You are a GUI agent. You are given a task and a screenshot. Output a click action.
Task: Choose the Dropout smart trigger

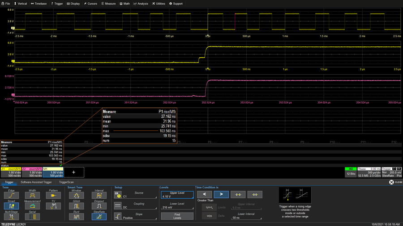pos(99,206)
